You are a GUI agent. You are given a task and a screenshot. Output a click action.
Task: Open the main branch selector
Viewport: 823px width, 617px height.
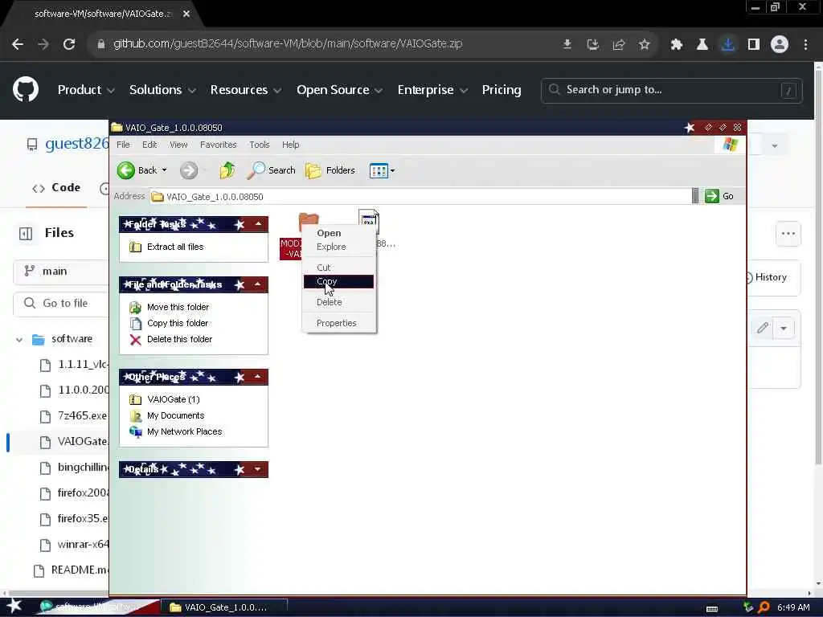(60, 272)
